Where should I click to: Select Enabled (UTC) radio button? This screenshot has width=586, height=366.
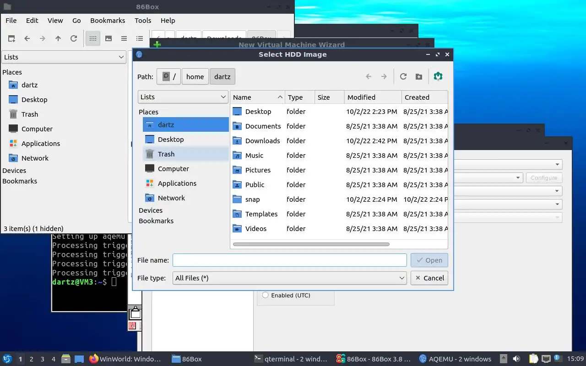tap(265, 295)
